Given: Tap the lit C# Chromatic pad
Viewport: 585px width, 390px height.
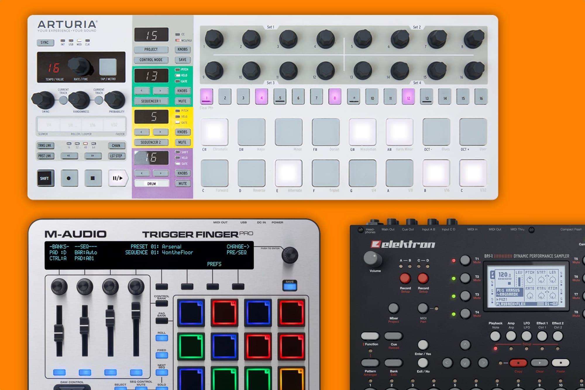Looking at the screenshot, I should pyautogui.click(x=214, y=132).
